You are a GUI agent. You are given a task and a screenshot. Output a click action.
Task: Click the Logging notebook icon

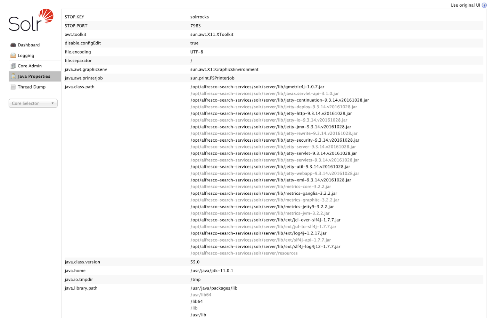click(13, 56)
